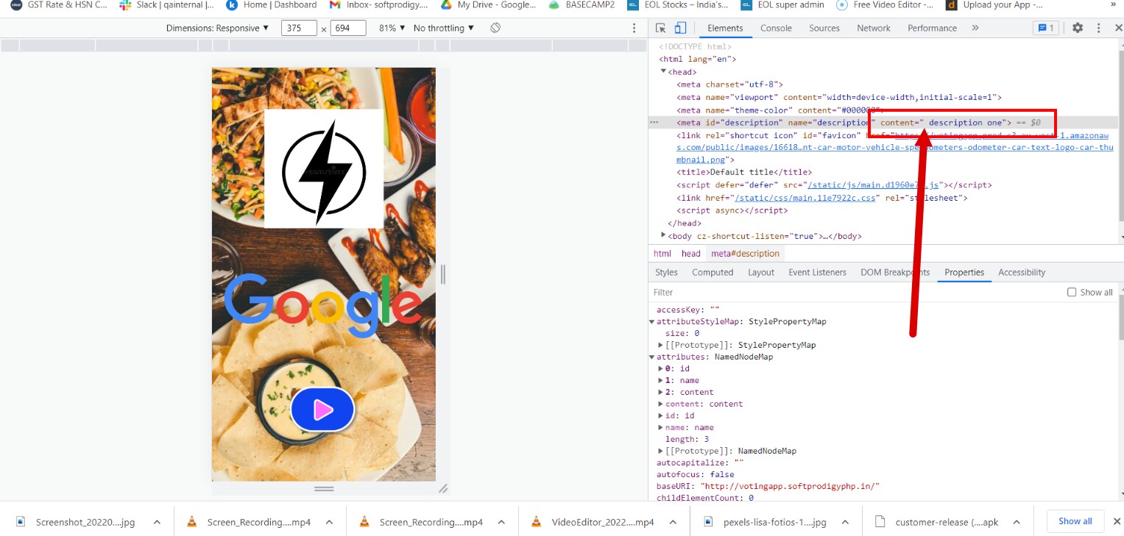Switch to the Accessibility pane tab
This screenshot has width=1124, height=536.
(1022, 272)
